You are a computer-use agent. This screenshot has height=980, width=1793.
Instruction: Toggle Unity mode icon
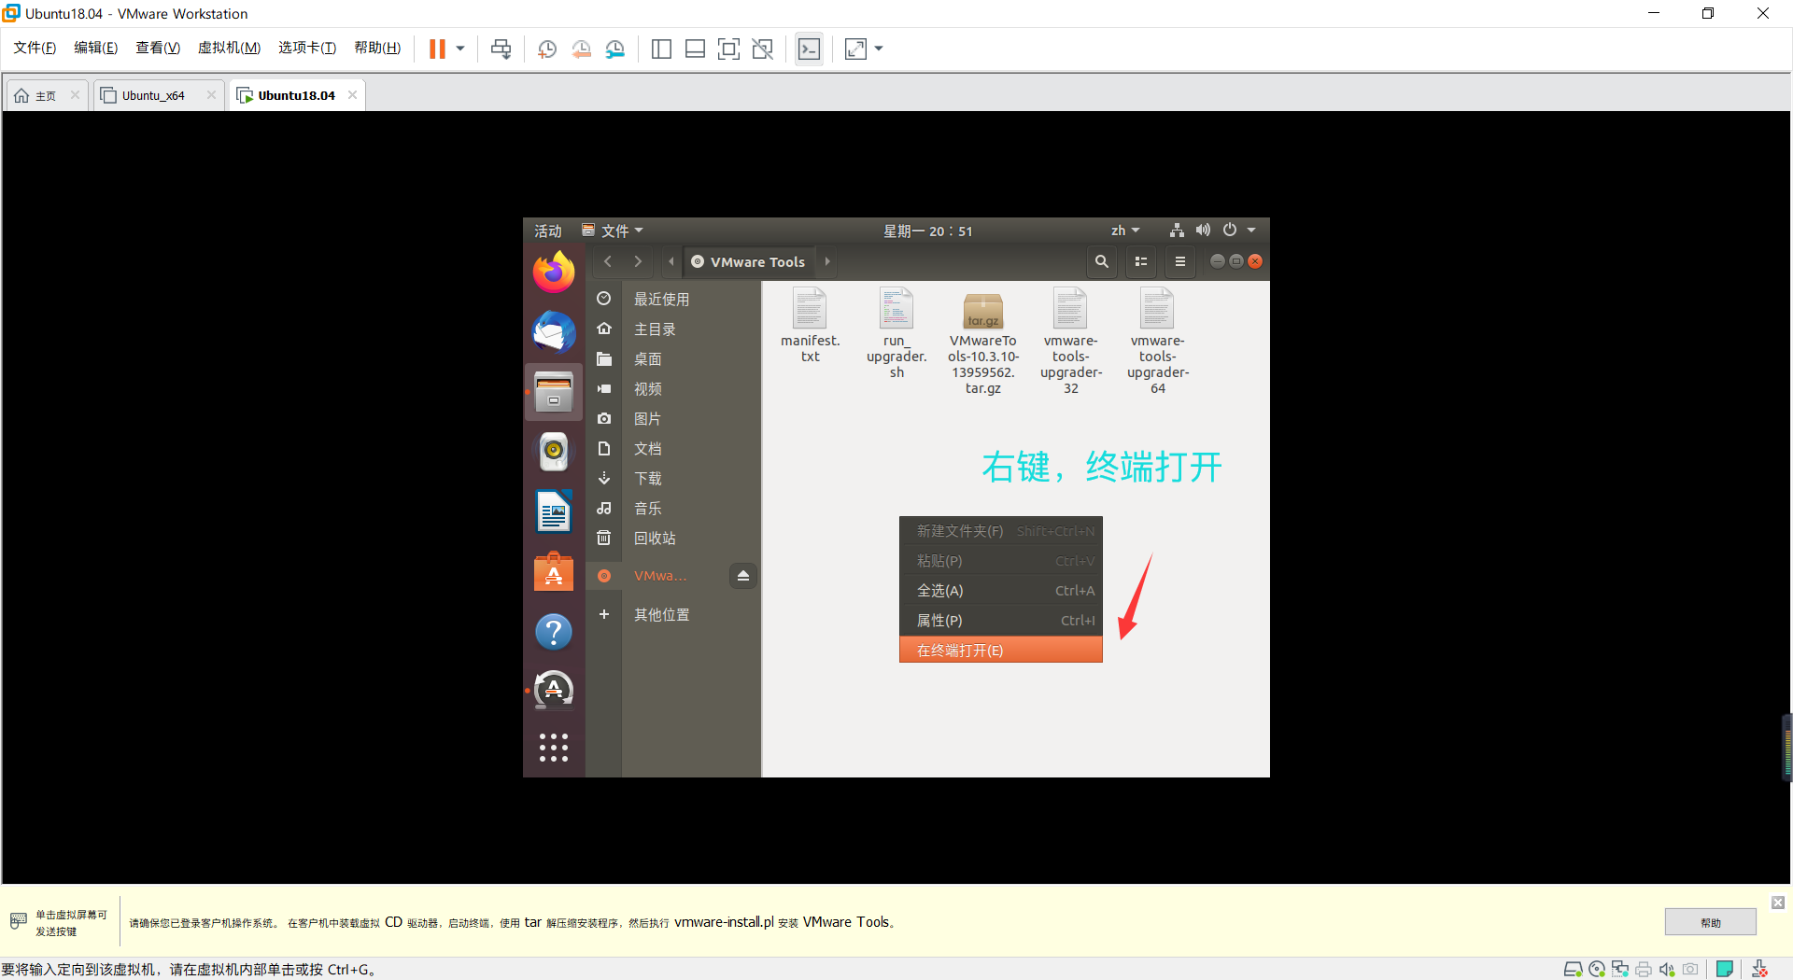tap(762, 49)
